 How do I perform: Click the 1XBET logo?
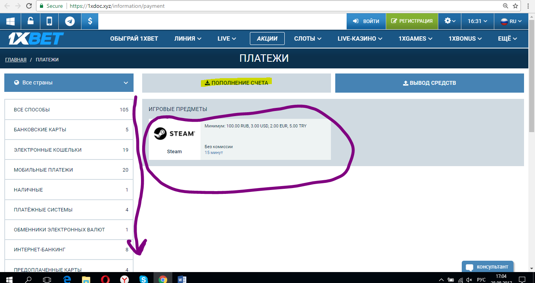pos(36,38)
